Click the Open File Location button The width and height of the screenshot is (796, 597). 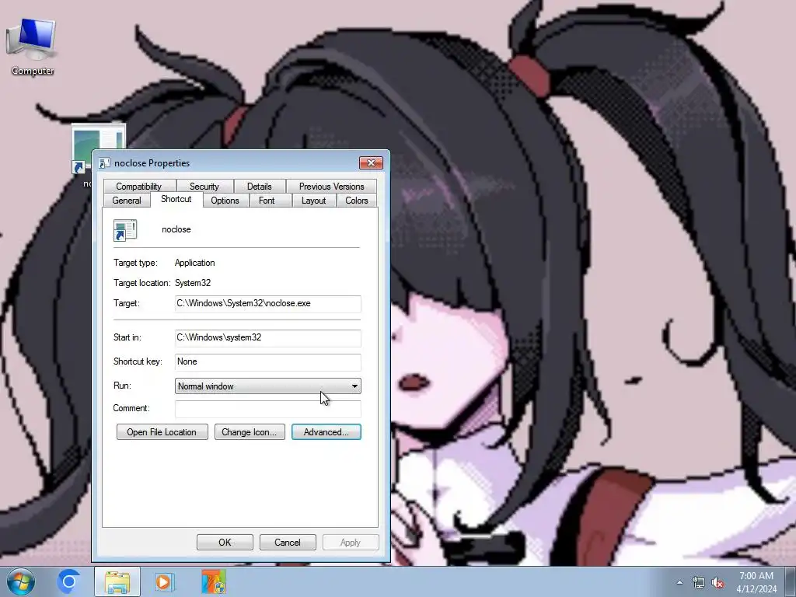[x=162, y=432]
